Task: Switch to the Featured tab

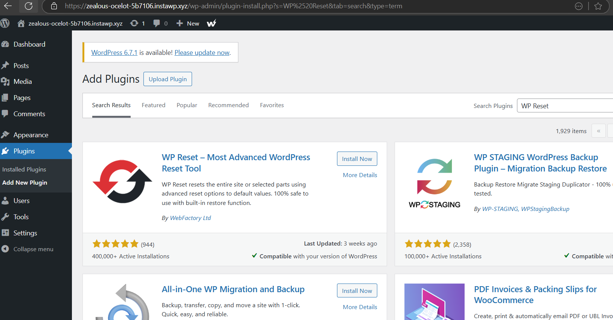Action: (x=154, y=105)
